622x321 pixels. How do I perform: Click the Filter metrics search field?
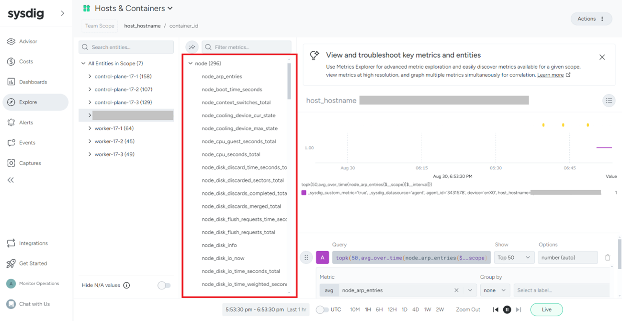247,47
